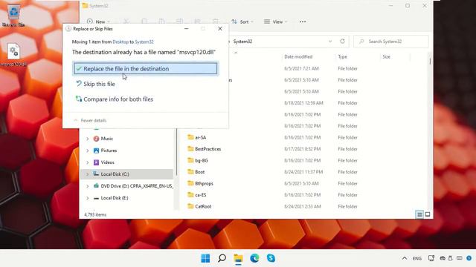Select the CatRoot folder
This screenshot has width=476, height=267.
[199, 206]
